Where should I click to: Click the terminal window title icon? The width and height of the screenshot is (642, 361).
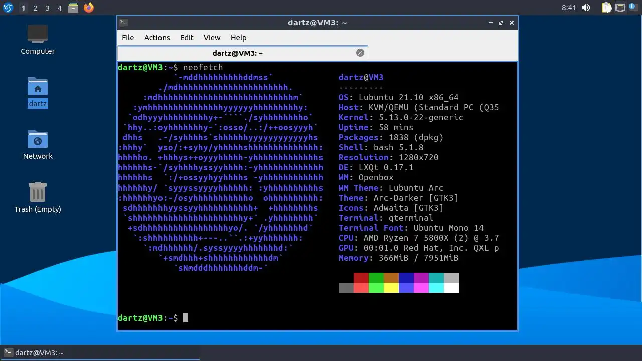tap(124, 23)
